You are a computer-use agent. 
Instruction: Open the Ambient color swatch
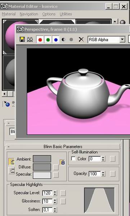(42, 159)
